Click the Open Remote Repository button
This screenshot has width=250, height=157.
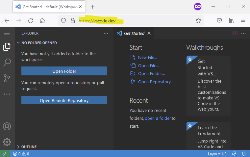point(64,100)
